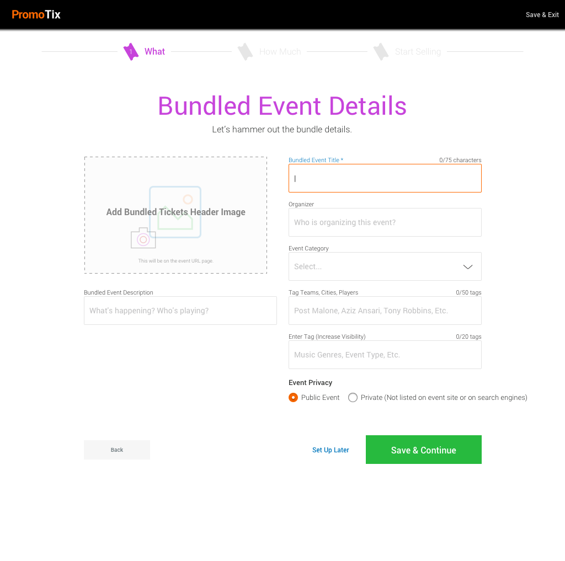The height and width of the screenshot is (561, 565).
Task: Click the Bundled Event Title label
Action: coord(316,160)
